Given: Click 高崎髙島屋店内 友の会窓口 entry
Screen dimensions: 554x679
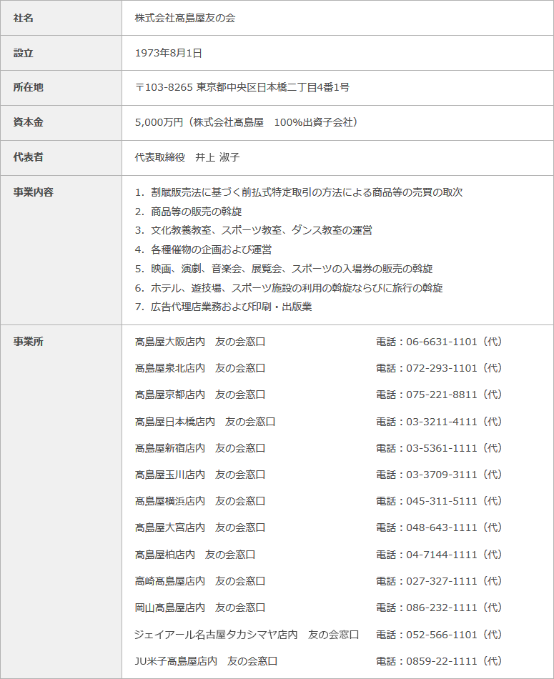Looking at the screenshot, I should (199, 581).
